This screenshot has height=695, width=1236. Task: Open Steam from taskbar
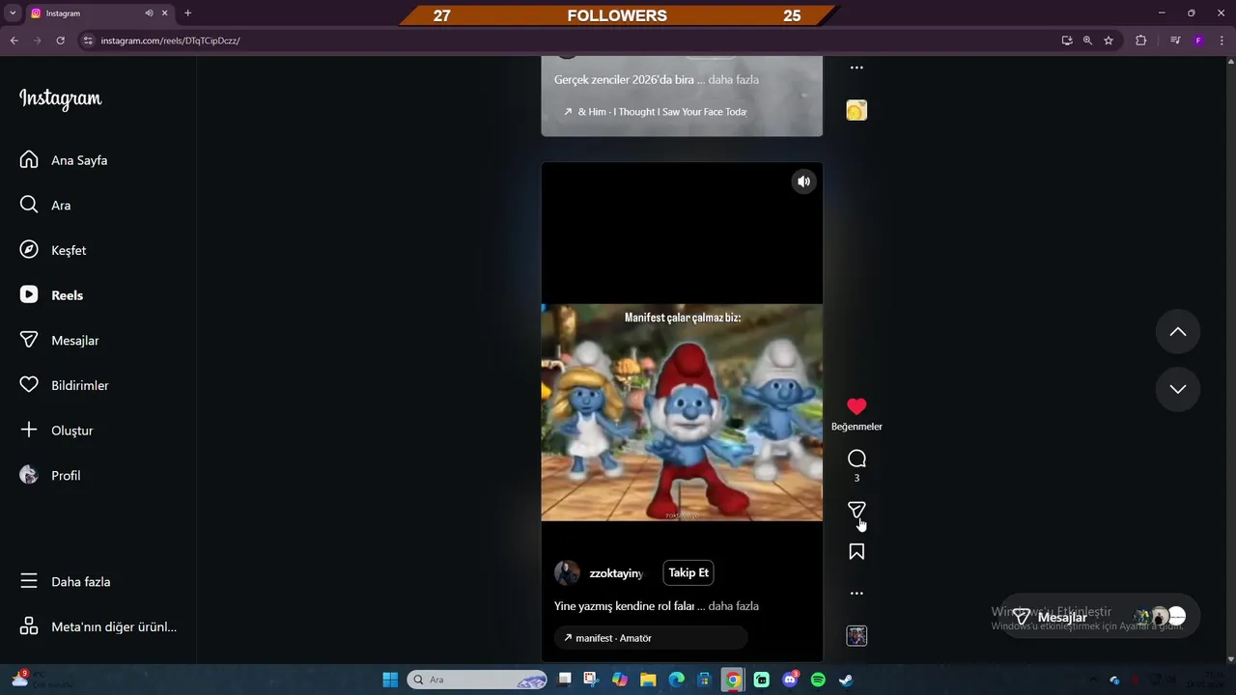point(846,680)
